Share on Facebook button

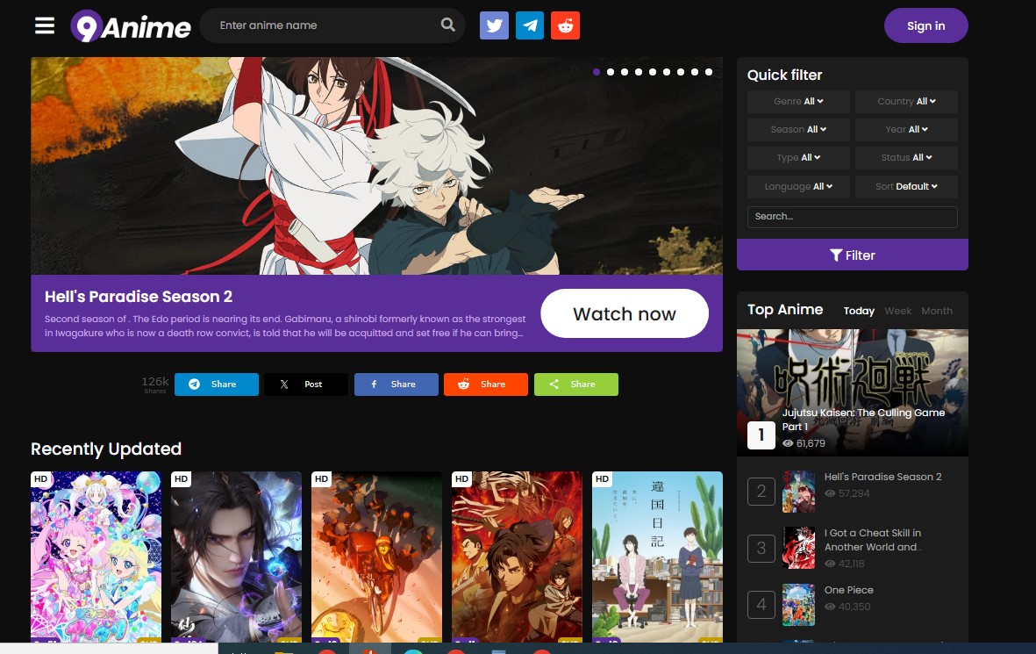click(x=396, y=384)
